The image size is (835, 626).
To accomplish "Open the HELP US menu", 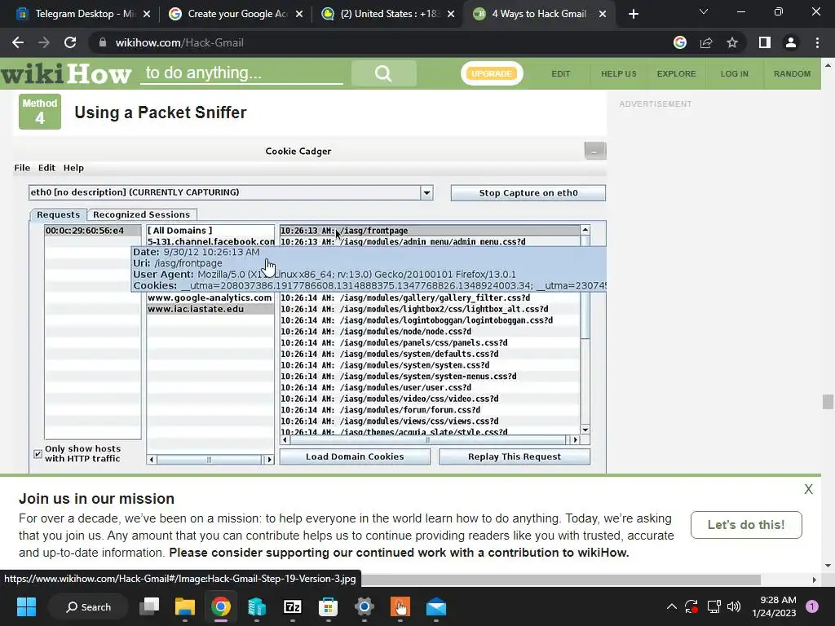I will click(619, 73).
